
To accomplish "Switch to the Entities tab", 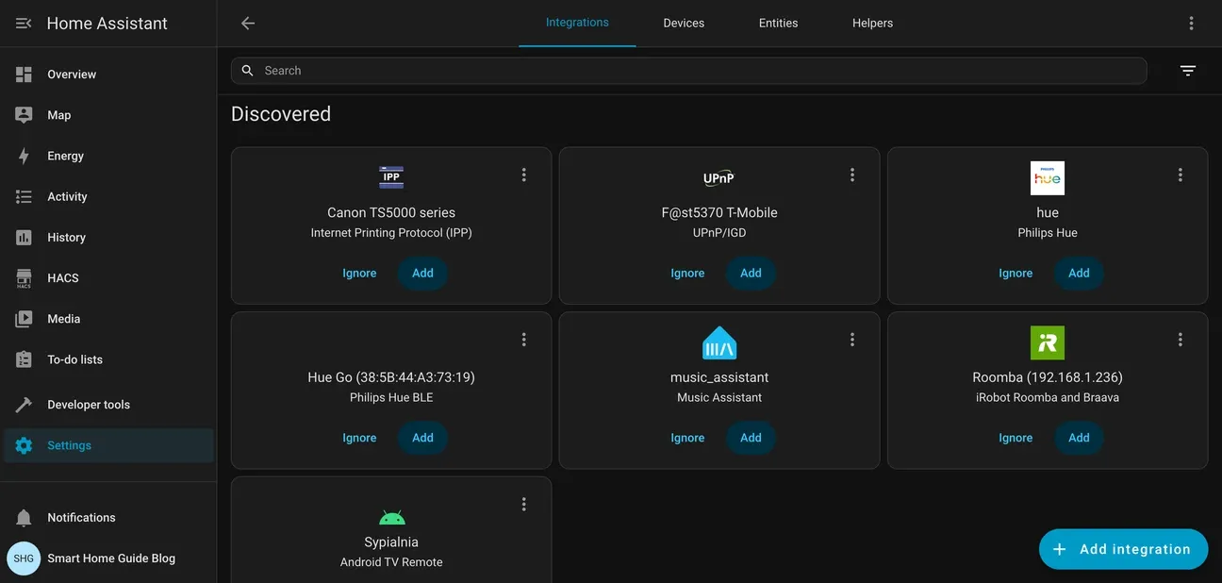I will (x=778, y=23).
